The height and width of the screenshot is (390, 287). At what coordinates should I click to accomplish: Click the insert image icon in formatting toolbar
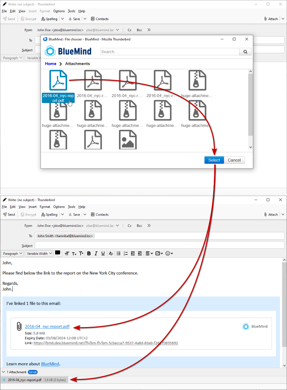point(159,253)
